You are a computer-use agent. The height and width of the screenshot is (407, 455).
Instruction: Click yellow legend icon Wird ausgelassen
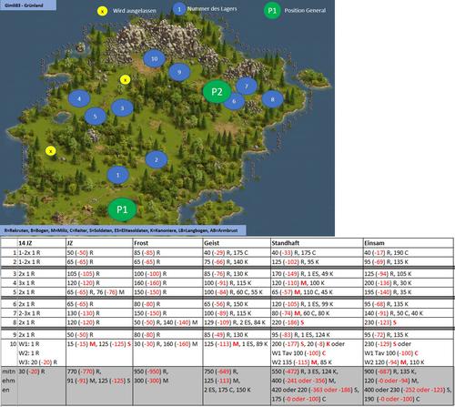[102, 11]
